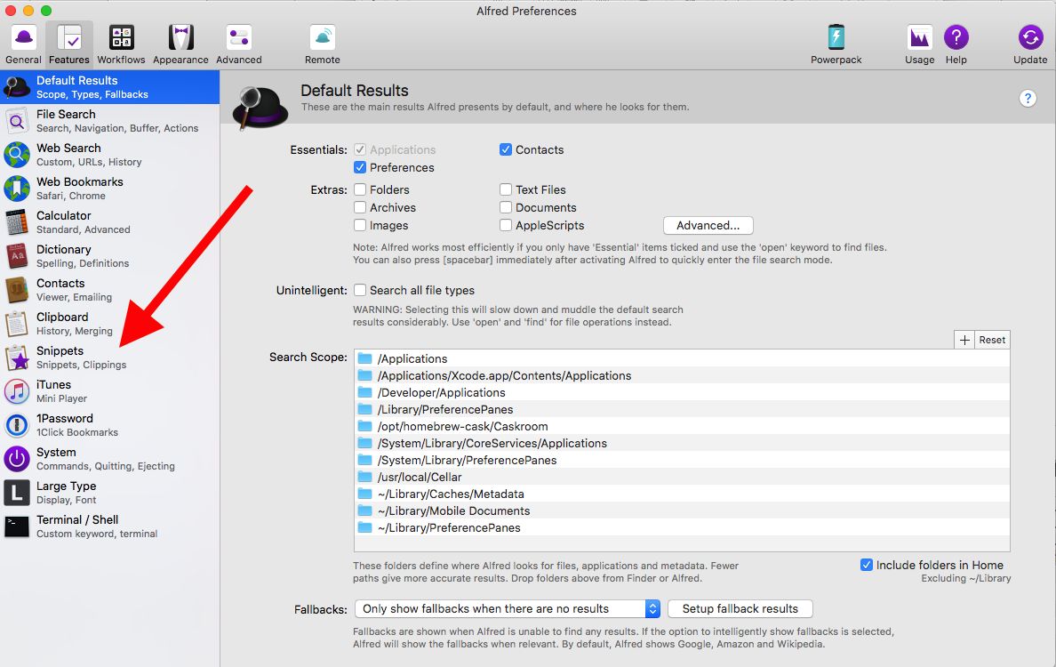
Task: Select the Clipboard icon in sidebar
Action: point(17,324)
